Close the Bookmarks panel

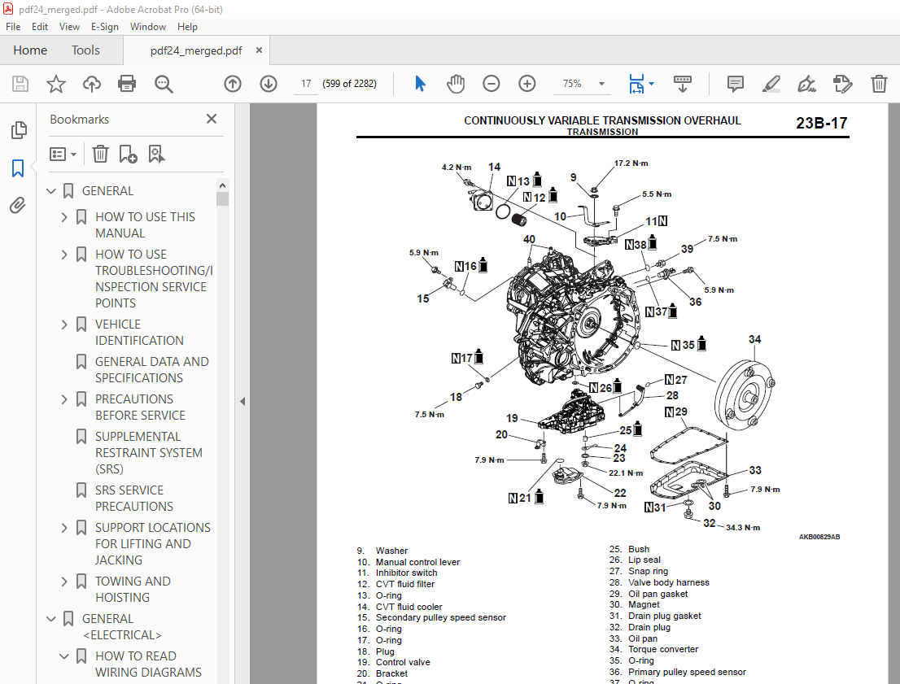[x=212, y=119]
